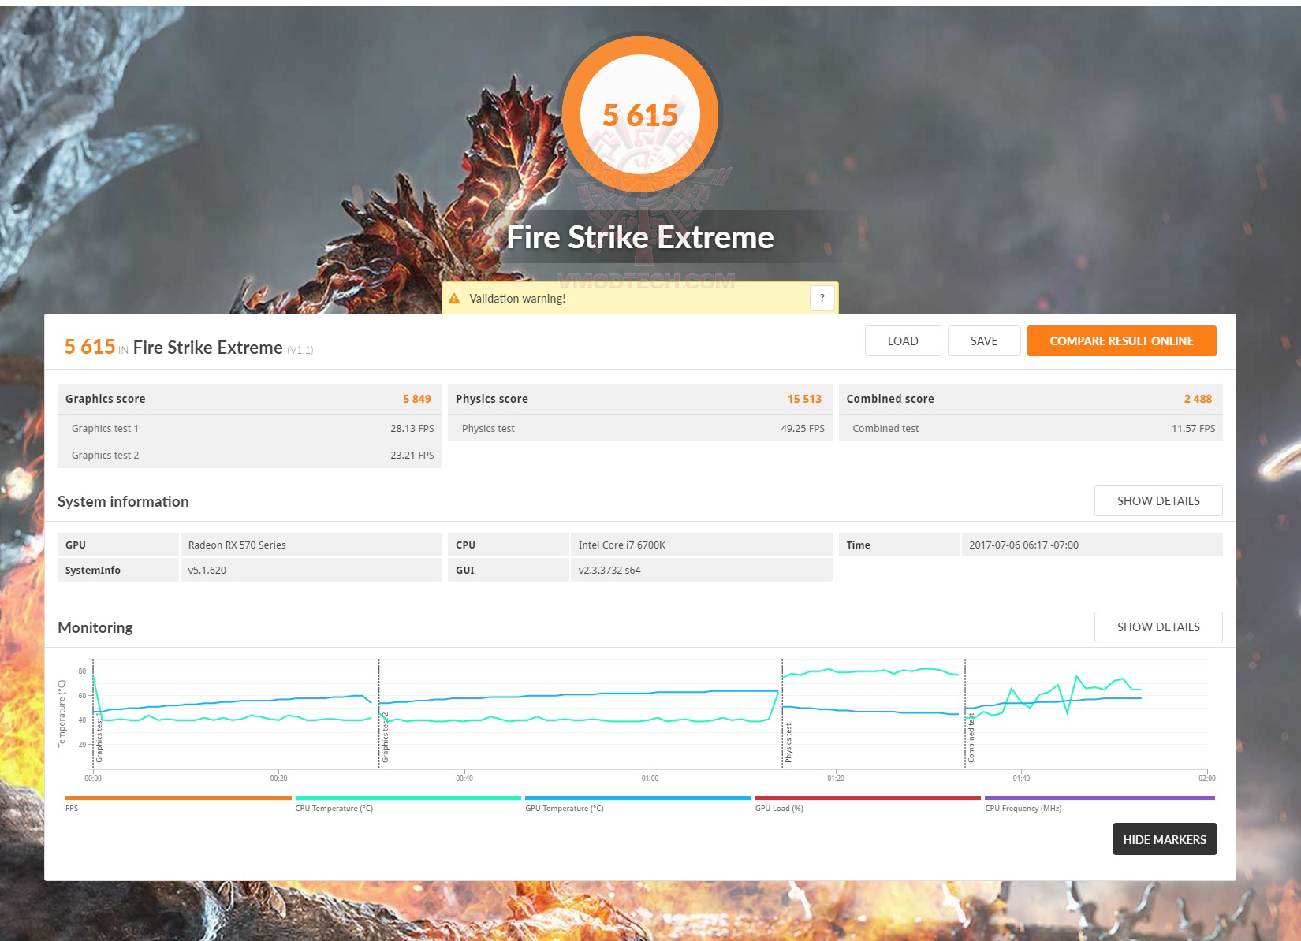Click the validation warning triangle icon
The width and height of the screenshot is (1301, 941).
(x=456, y=298)
